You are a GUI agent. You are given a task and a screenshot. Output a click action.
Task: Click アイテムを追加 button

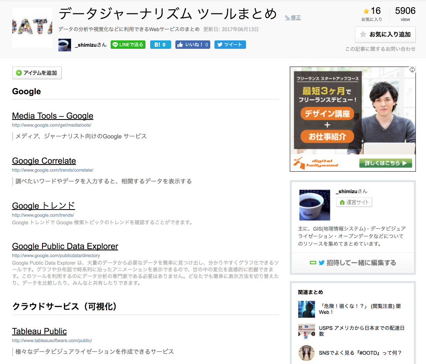click(37, 73)
